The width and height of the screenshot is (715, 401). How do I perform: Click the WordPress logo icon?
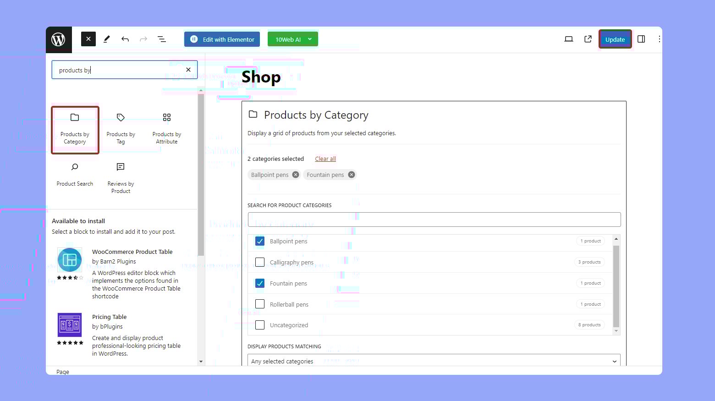(58, 39)
